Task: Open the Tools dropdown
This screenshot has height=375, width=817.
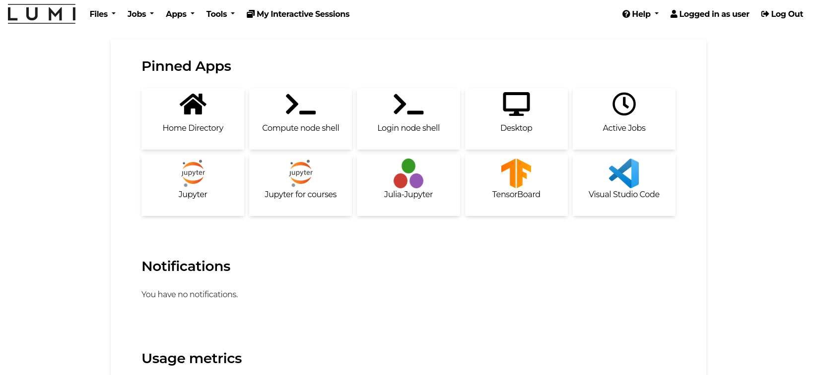Action: pyautogui.click(x=220, y=14)
